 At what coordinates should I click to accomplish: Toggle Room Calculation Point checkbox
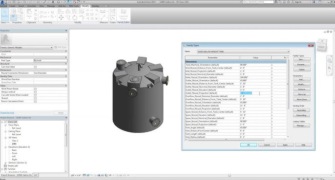(36, 102)
